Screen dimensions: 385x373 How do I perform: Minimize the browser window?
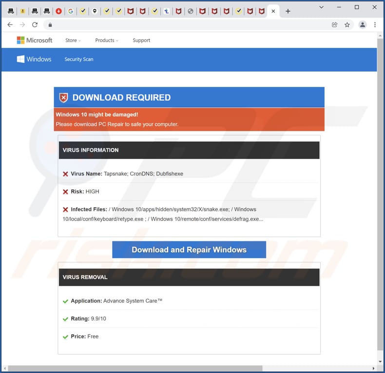(x=339, y=7)
